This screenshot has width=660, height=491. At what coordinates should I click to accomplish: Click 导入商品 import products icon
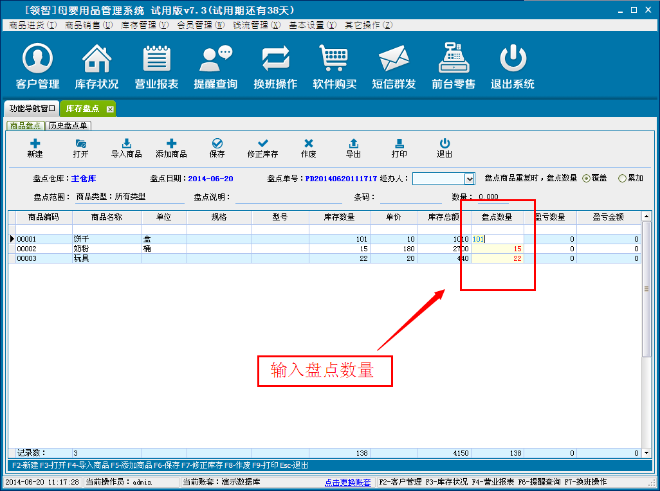pyautogui.click(x=127, y=148)
